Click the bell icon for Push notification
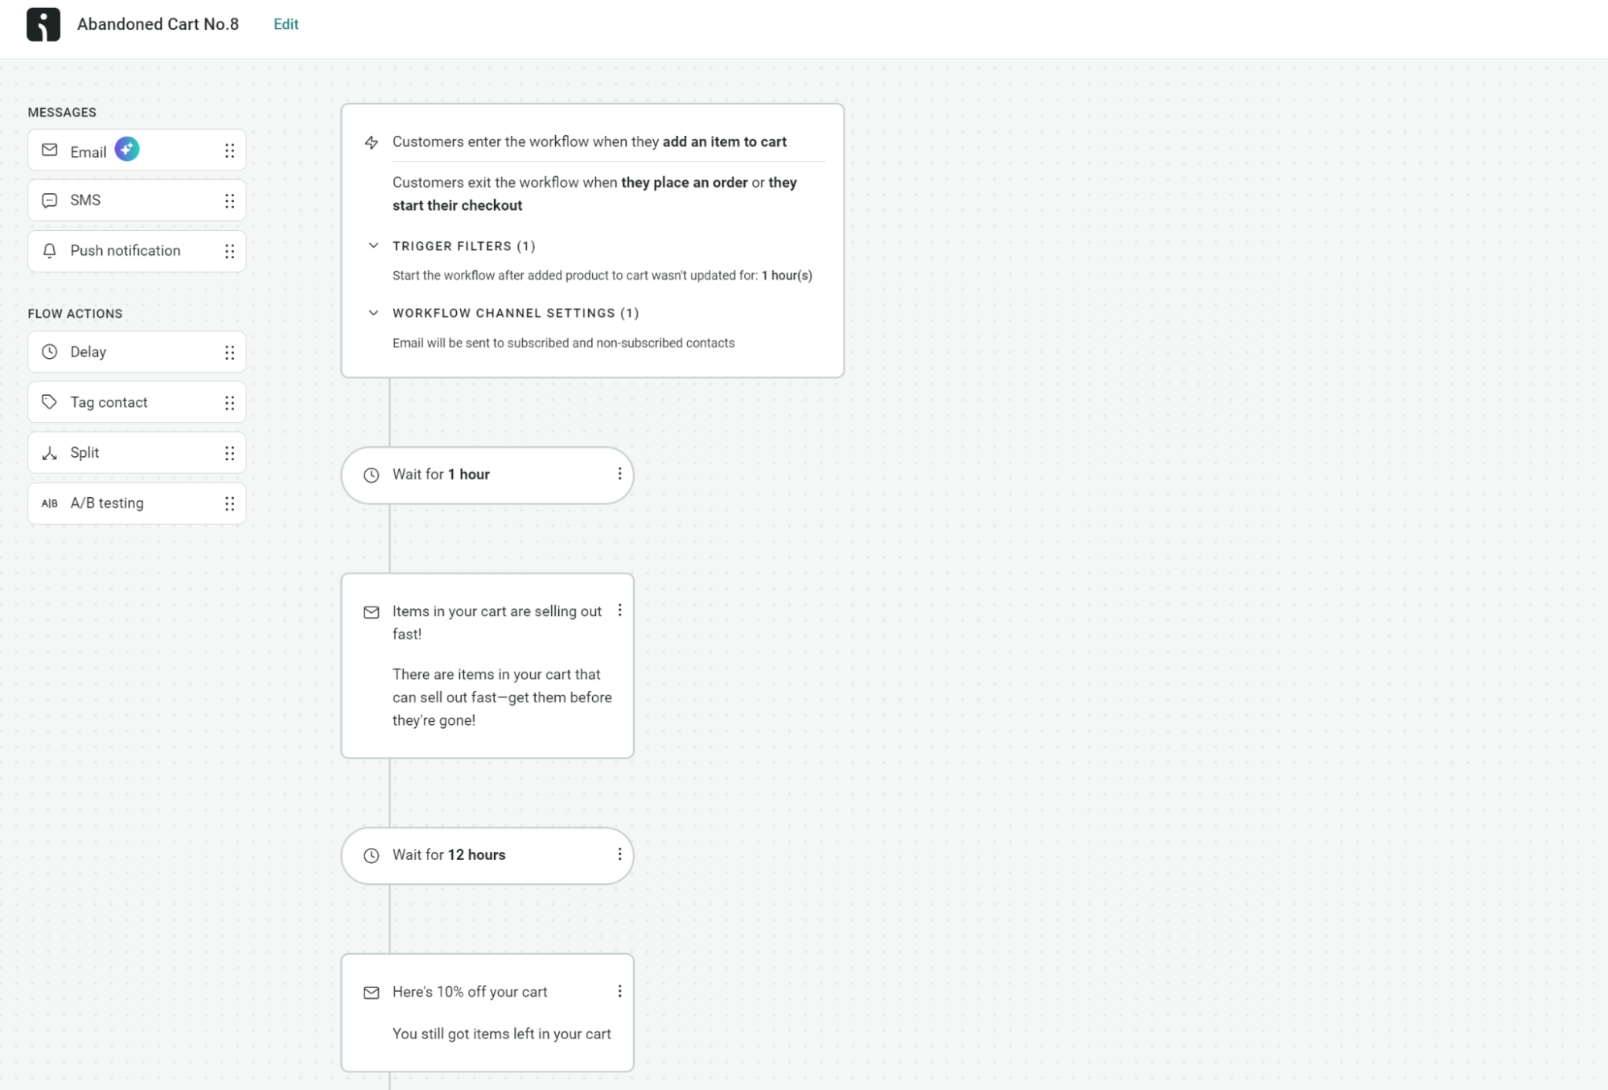Image resolution: width=1608 pixels, height=1090 pixels. pyautogui.click(x=50, y=251)
